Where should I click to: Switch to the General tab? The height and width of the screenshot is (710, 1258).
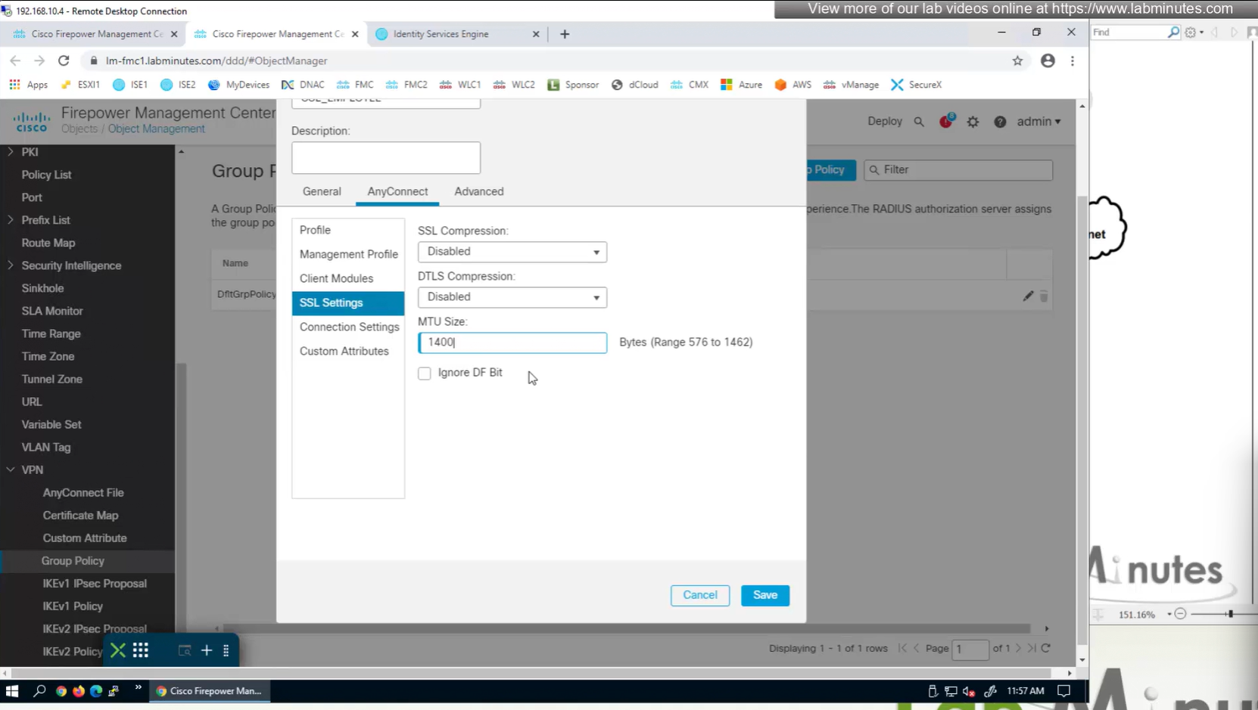(322, 191)
